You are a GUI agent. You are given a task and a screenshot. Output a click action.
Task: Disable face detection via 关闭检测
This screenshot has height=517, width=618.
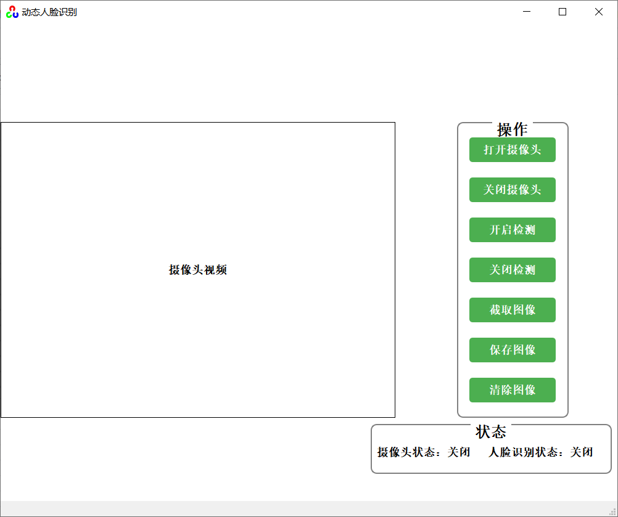coord(512,270)
